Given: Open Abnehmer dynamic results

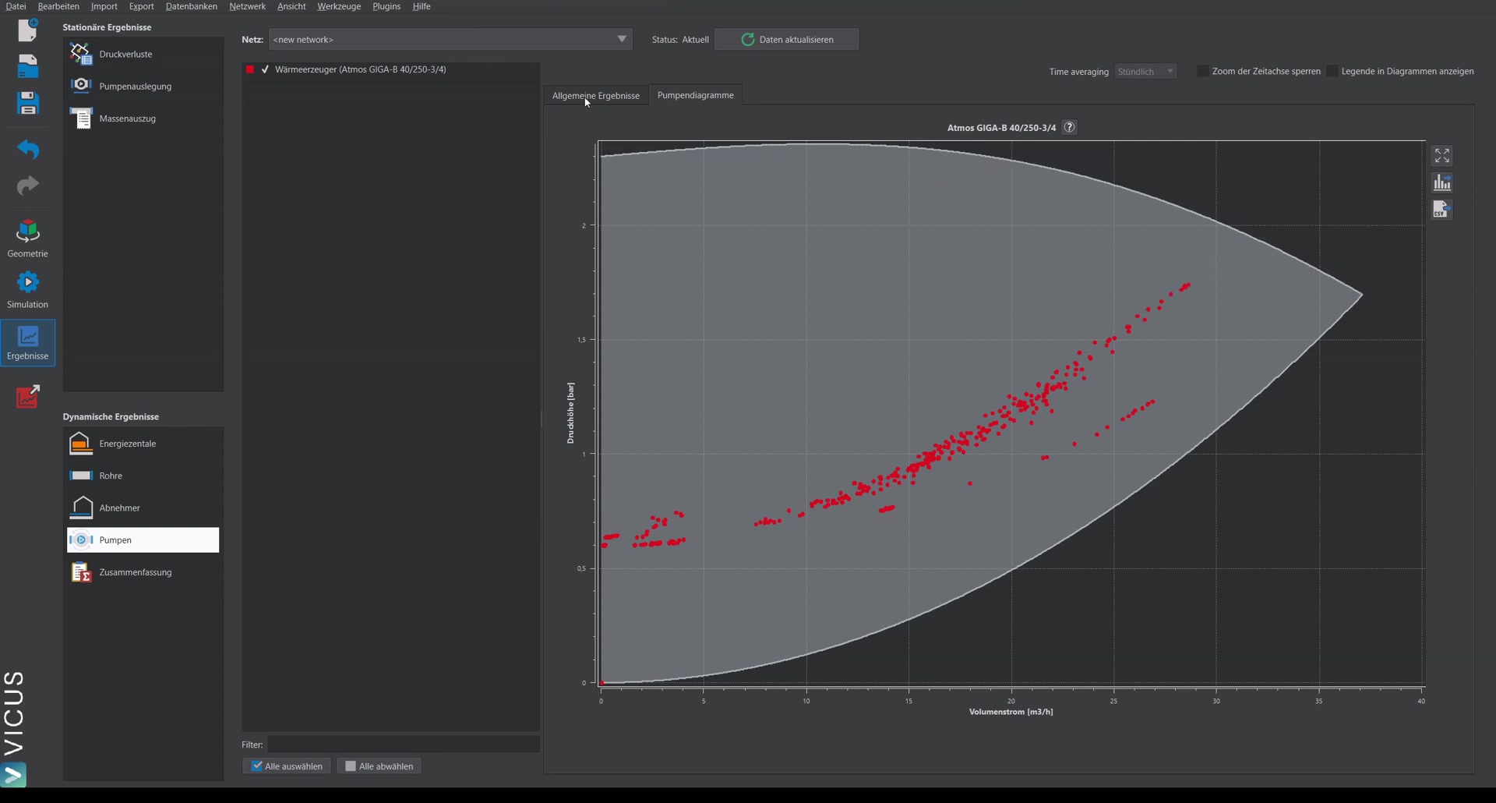Looking at the screenshot, I should click(x=143, y=508).
